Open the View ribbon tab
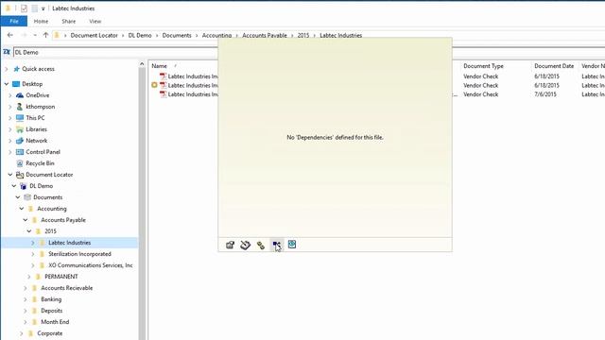 point(95,21)
